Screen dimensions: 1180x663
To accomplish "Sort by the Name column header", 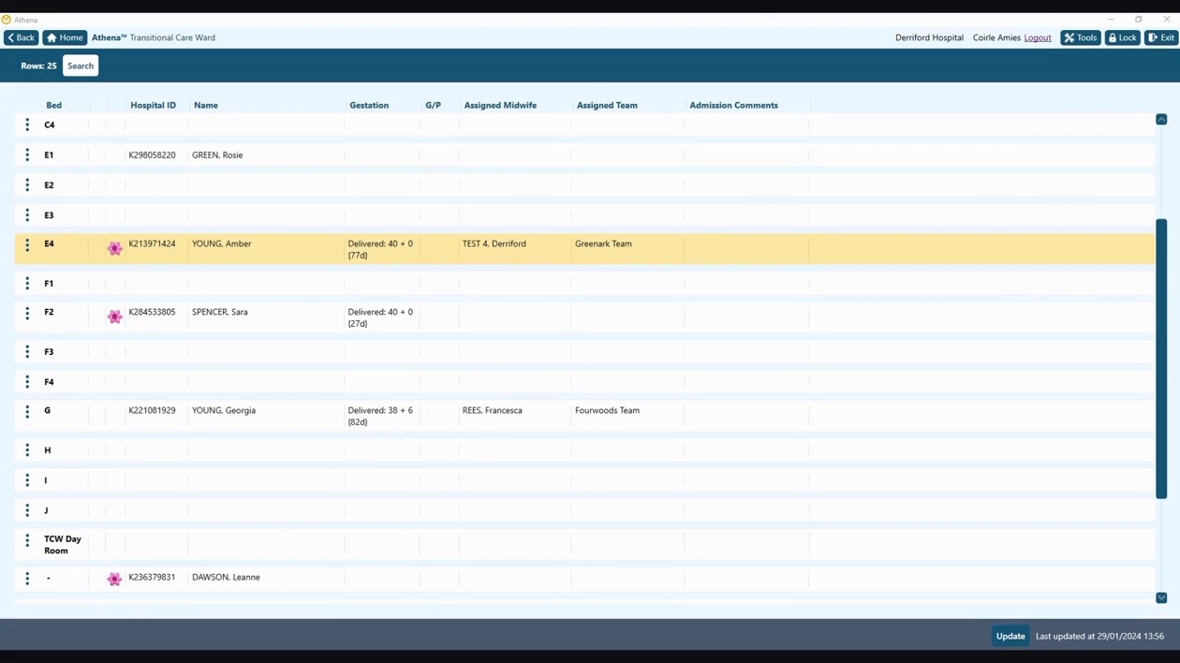I will click(206, 105).
